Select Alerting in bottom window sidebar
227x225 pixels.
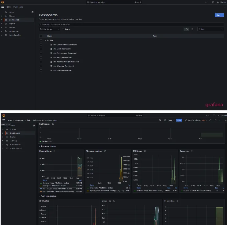pos(13,141)
